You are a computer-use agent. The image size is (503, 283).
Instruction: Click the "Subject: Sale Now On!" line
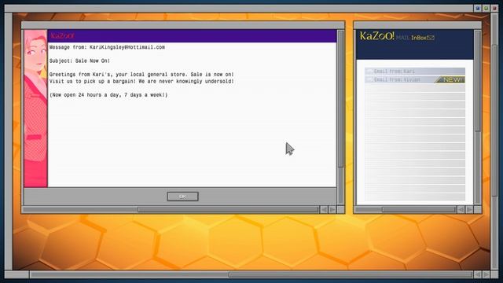click(79, 61)
